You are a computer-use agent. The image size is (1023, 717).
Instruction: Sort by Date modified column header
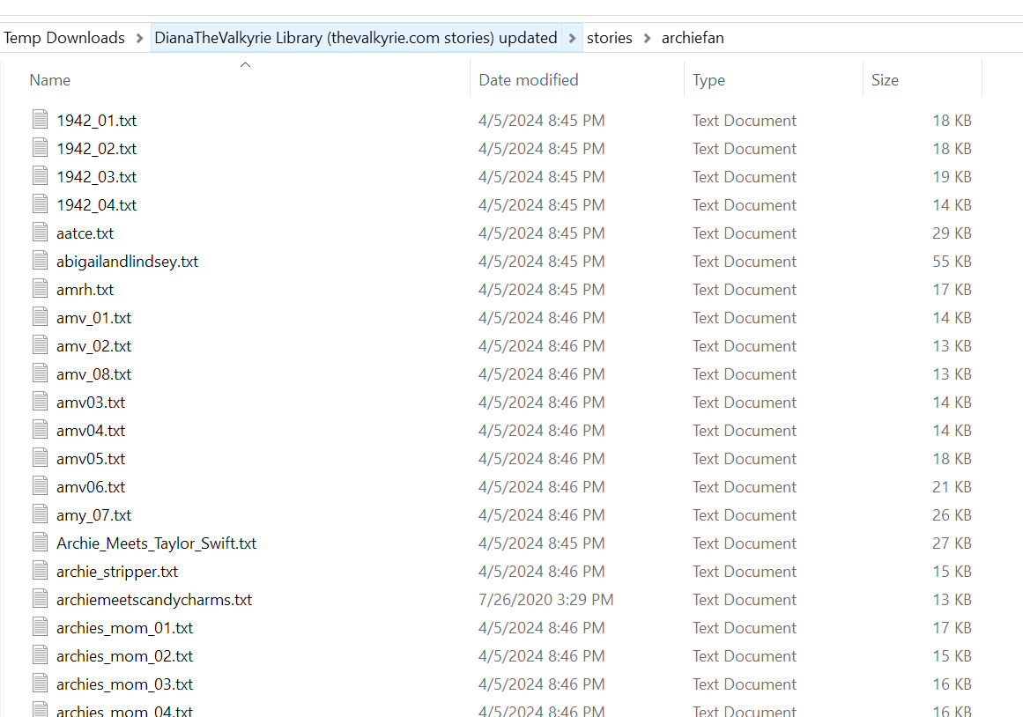(x=528, y=80)
